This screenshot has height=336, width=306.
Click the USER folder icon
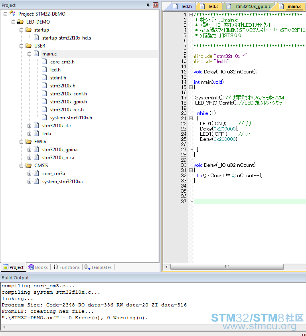(x=28, y=45)
